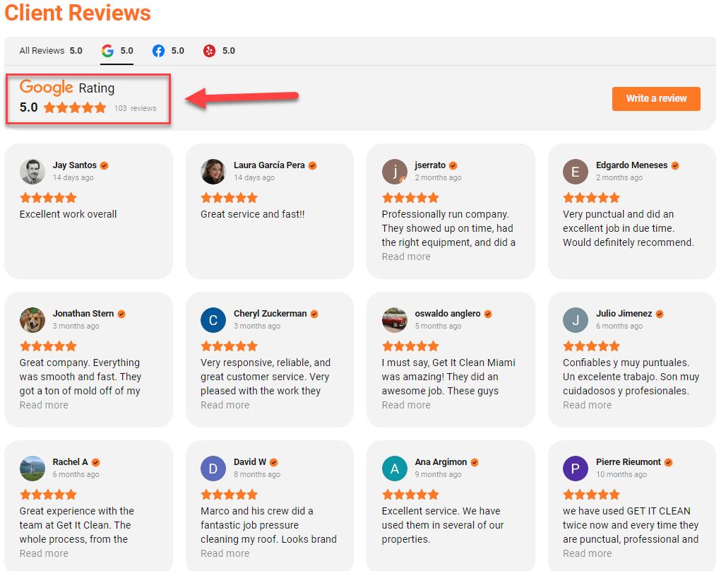This screenshot has height=571, width=726.
Task: Click Read more under Julio Jimenez's review
Action: 587,405
